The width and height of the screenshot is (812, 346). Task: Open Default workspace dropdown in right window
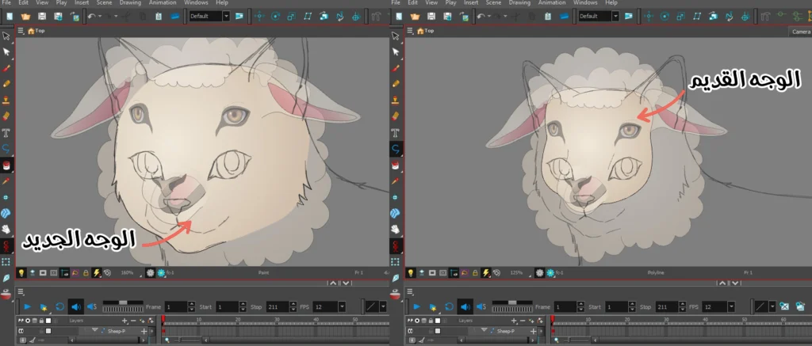(615, 17)
